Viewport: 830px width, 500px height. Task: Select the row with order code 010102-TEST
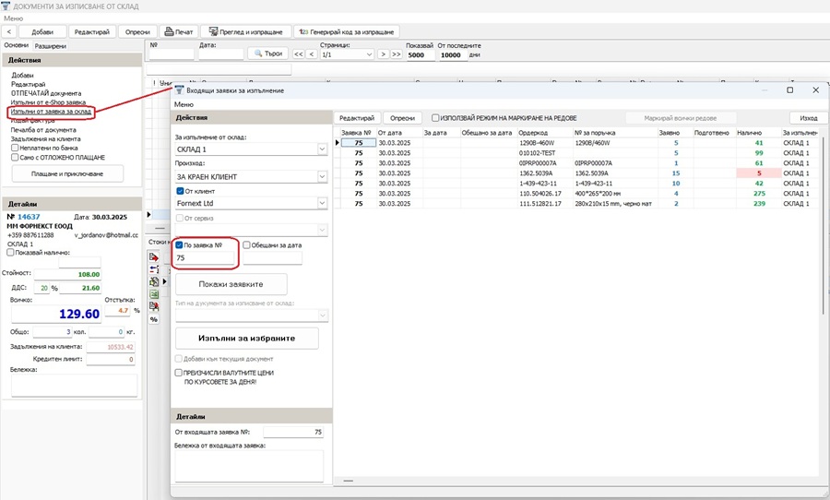coord(577,153)
